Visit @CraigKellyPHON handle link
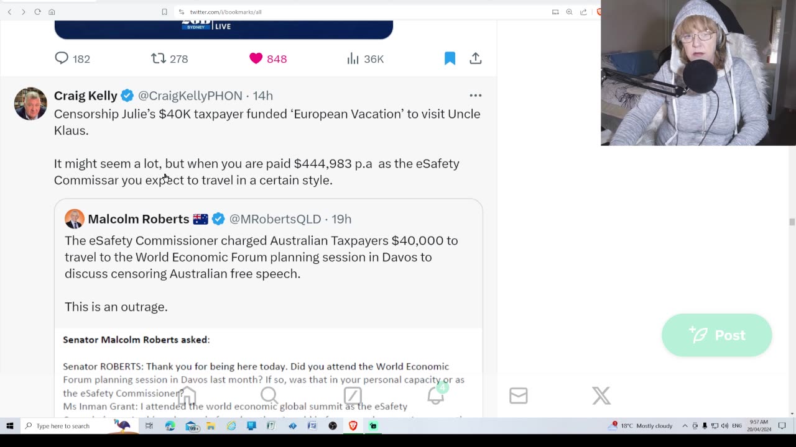Image resolution: width=796 pixels, height=447 pixels. [190, 96]
